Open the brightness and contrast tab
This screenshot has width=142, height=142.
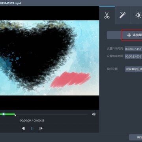(137, 15)
